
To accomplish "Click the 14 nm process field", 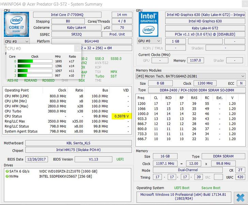I will tap(122, 15).
